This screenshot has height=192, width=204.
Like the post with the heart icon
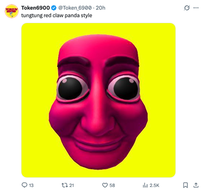click(105, 185)
